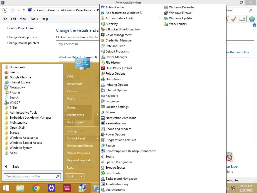Viewport: 257px width, 193px height.
Task: Open Credential Manager entry
Action: click(x=119, y=40)
